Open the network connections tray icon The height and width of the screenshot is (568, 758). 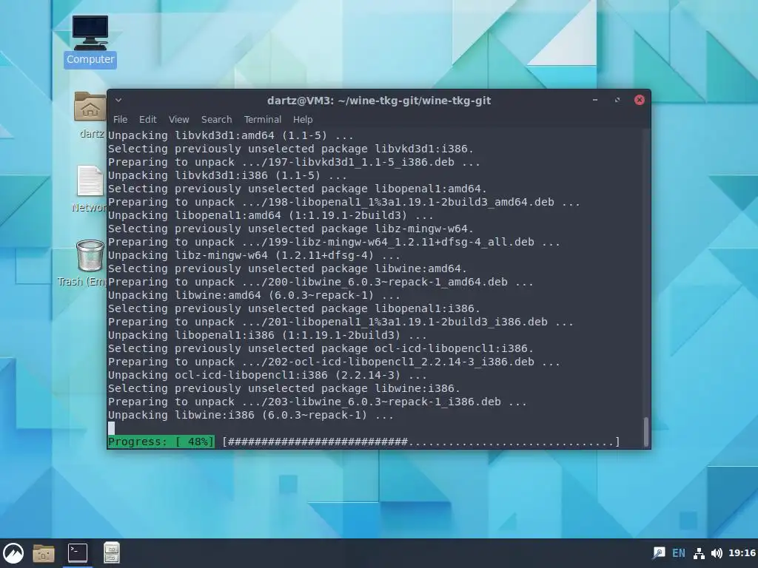(x=699, y=553)
